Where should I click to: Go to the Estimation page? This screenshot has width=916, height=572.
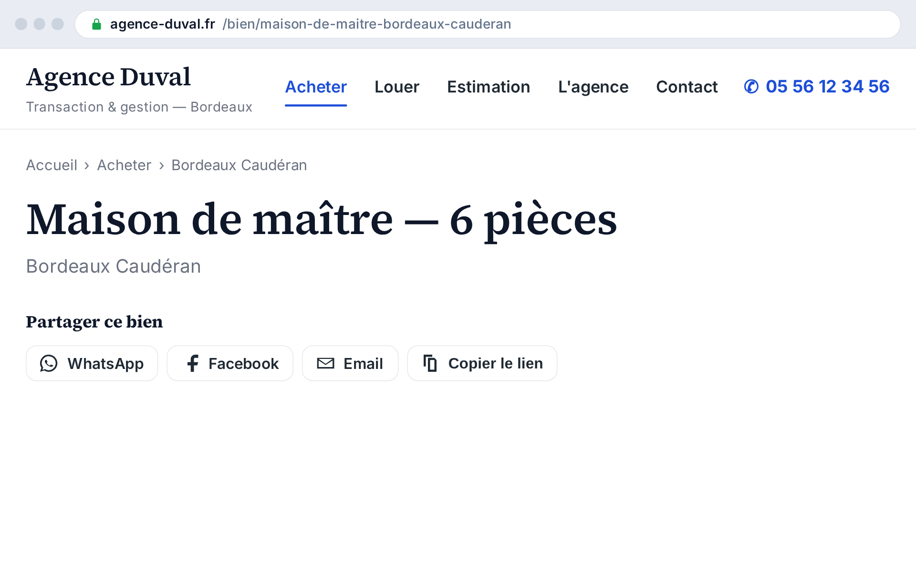[x=489, y=87]
